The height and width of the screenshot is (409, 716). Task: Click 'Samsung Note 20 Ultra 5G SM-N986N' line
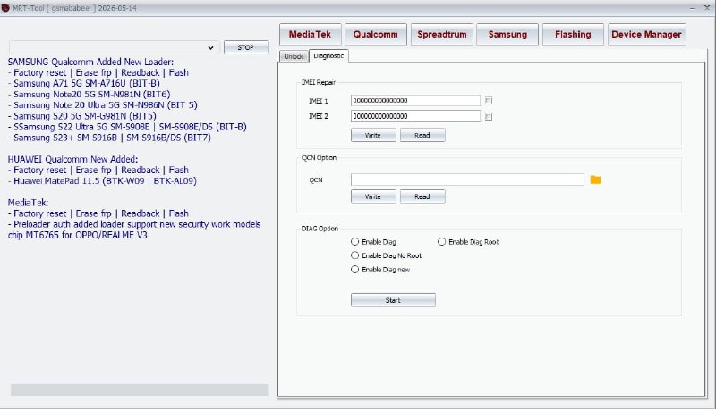[x=103, y=105]
